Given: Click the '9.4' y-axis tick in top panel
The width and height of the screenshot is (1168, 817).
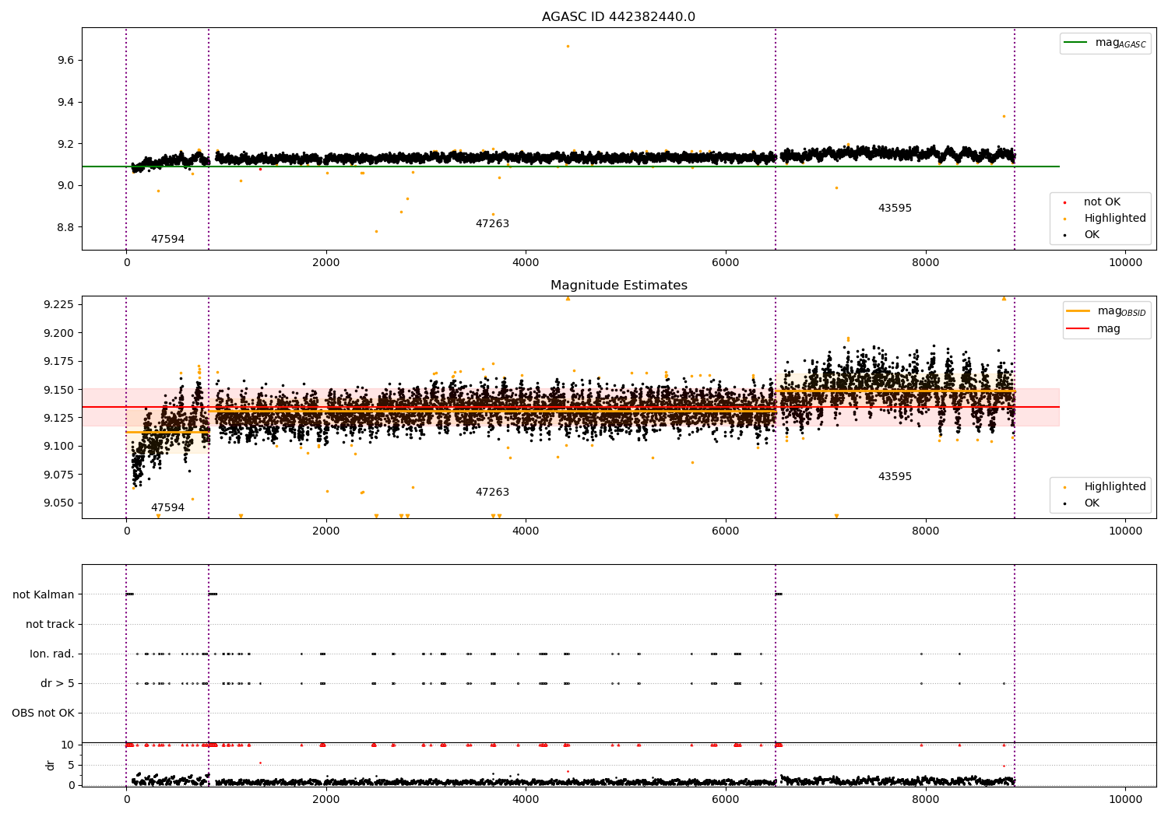Looking at the screenshot, I should click(x=66, y=103).
